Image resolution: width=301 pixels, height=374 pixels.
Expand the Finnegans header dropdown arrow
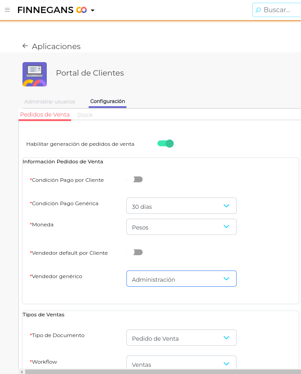[93, 10]
